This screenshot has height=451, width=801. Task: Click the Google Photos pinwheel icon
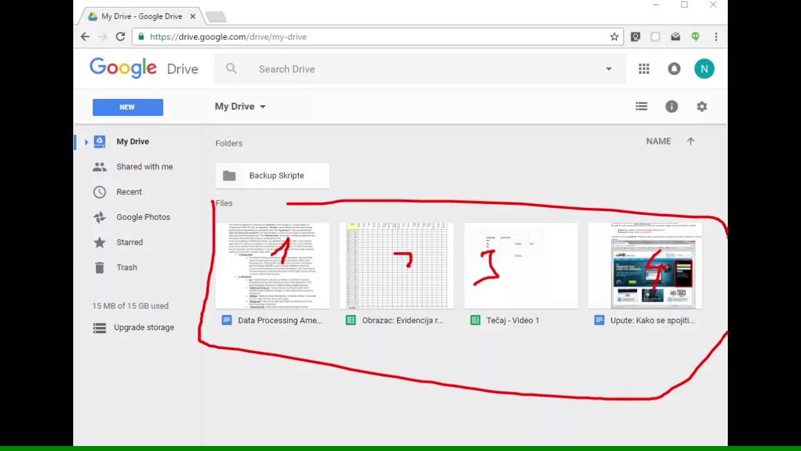99,217
